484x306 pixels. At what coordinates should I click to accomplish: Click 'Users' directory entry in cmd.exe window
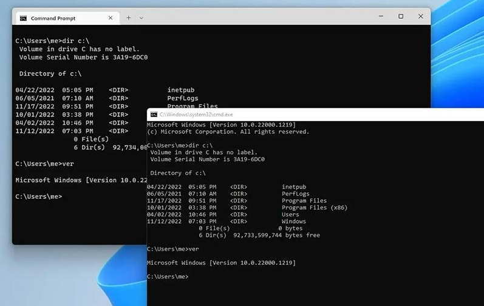(290, 215)
